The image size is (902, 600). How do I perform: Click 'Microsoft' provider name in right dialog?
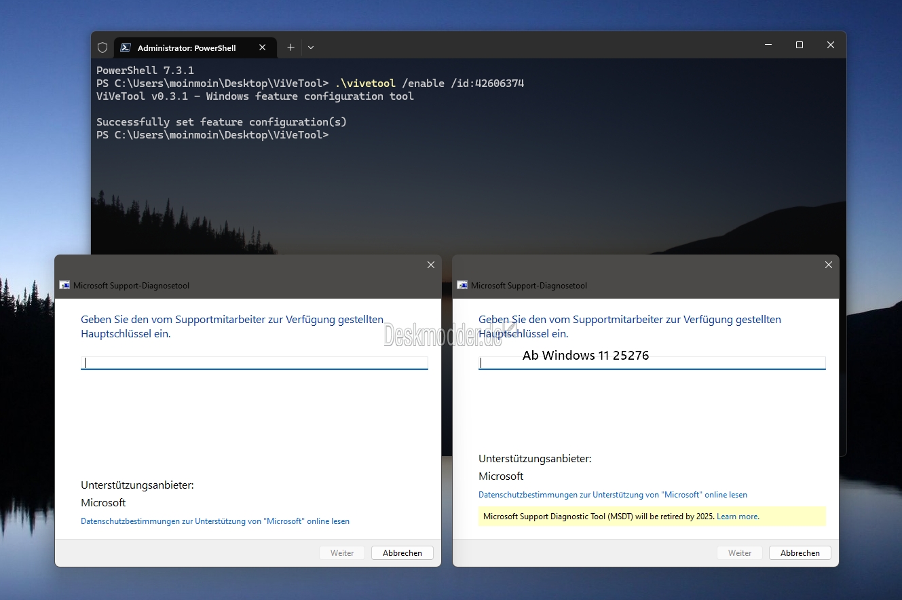(501, 476)
